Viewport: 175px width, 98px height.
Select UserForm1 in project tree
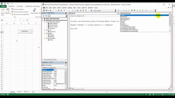pos(52,32)
